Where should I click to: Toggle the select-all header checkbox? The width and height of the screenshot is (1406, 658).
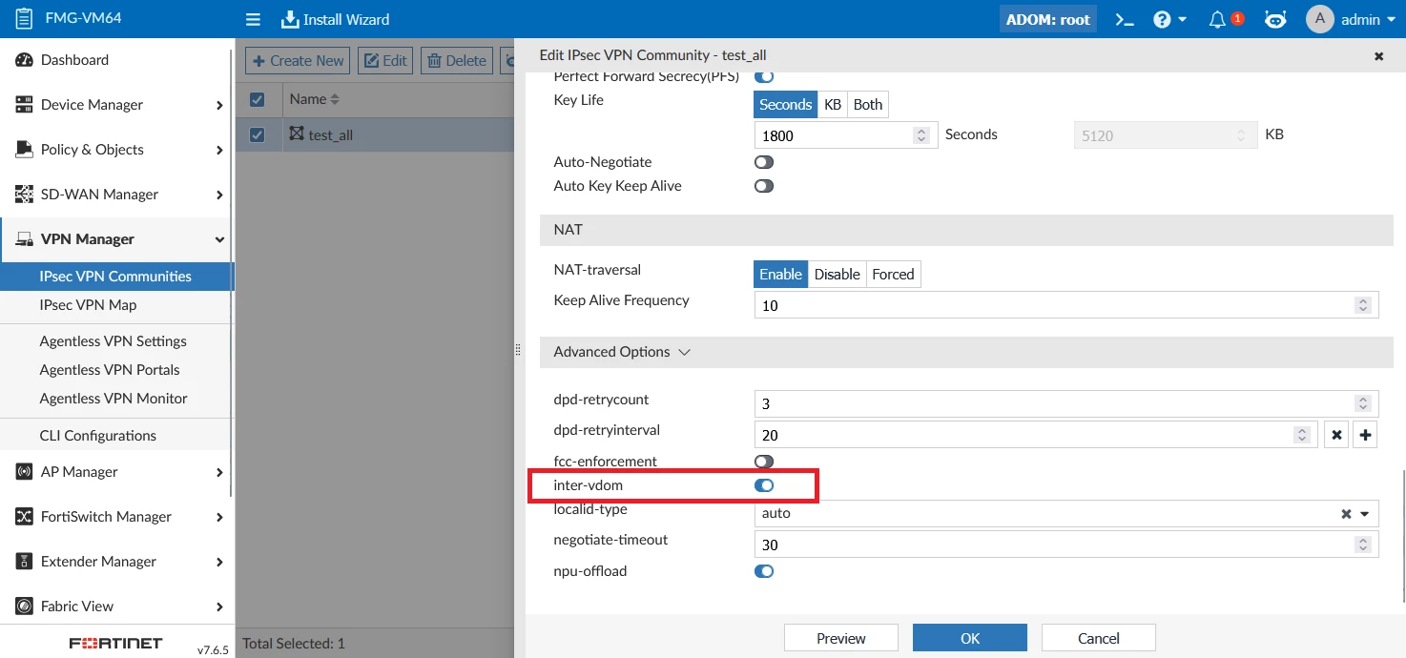pyautogui.click(x=257, y=99)
